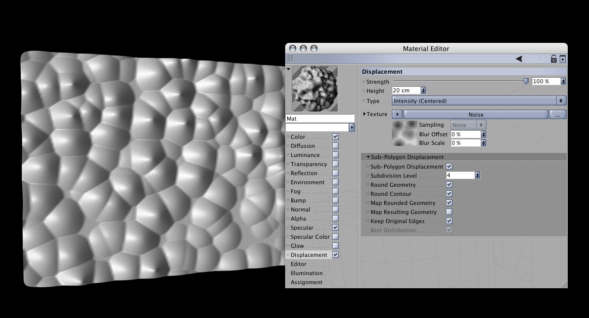Viewport: 589px width, 318px height.
Task: Toggle the lock icon in Material Editor
Action: [554, 59]
